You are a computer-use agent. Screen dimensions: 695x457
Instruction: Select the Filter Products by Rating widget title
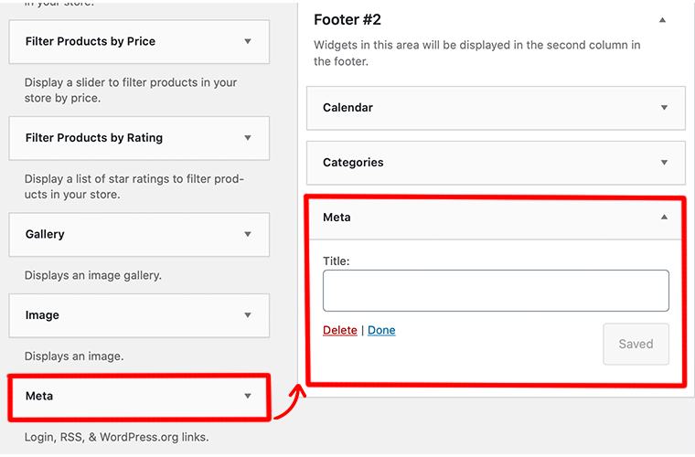coord(94,138)
